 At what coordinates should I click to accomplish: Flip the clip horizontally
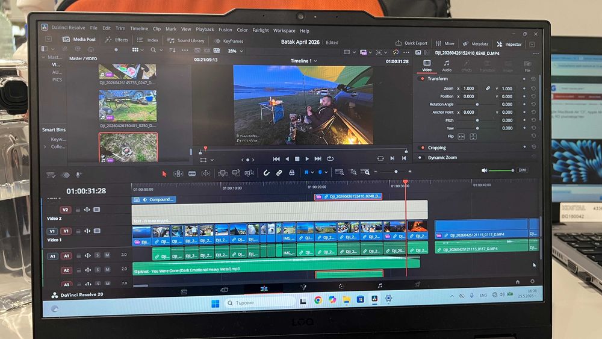[x=461, y=137]
